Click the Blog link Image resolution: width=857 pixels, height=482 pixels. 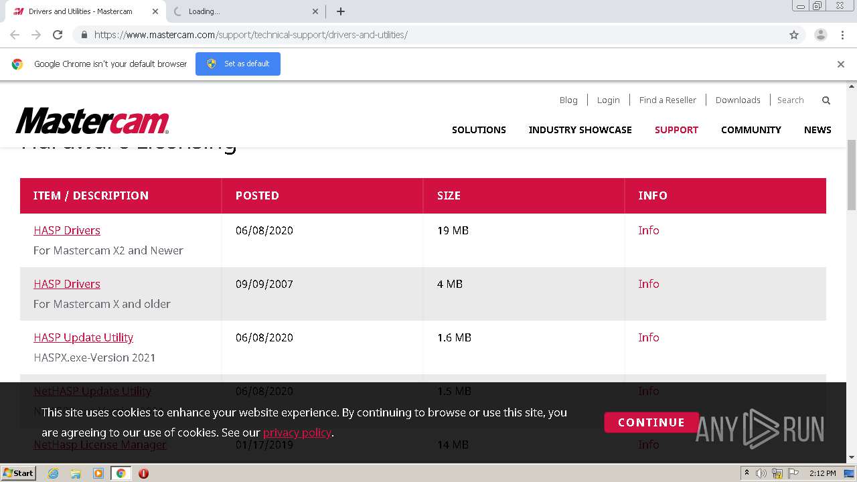[x=568, y=100]
